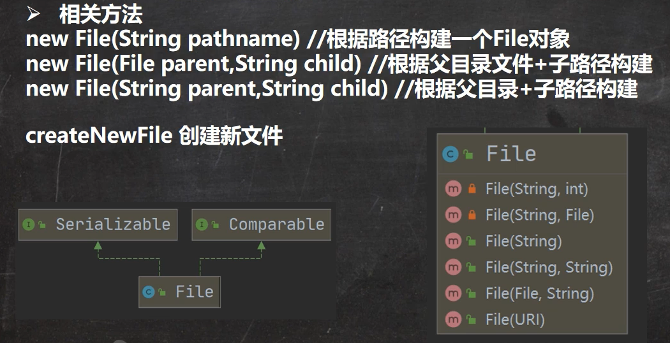Click the large File class header name

511,154
